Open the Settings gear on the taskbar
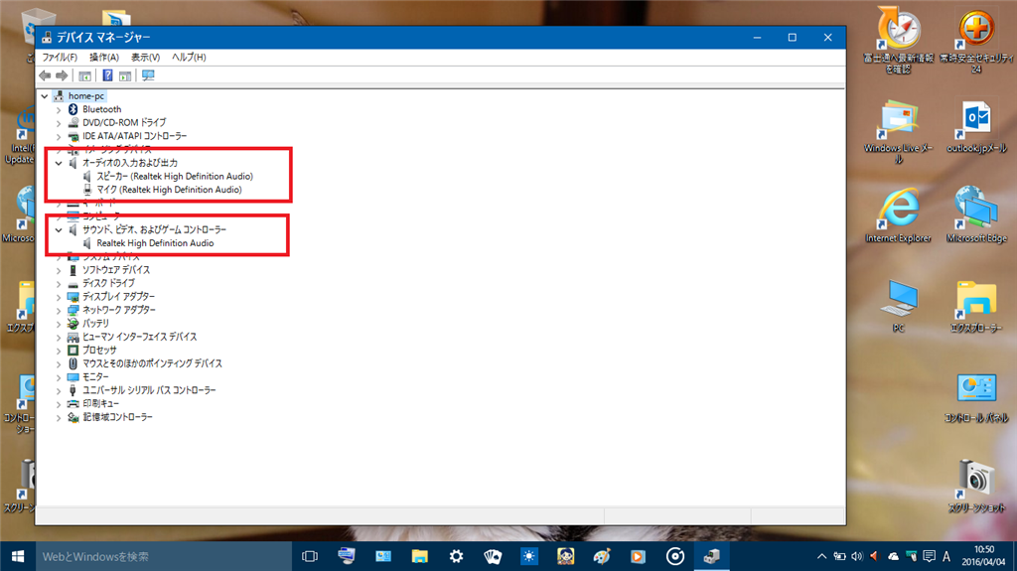Screen dimensions: 1017x571 pyautogui.click(x=457, y=556)
